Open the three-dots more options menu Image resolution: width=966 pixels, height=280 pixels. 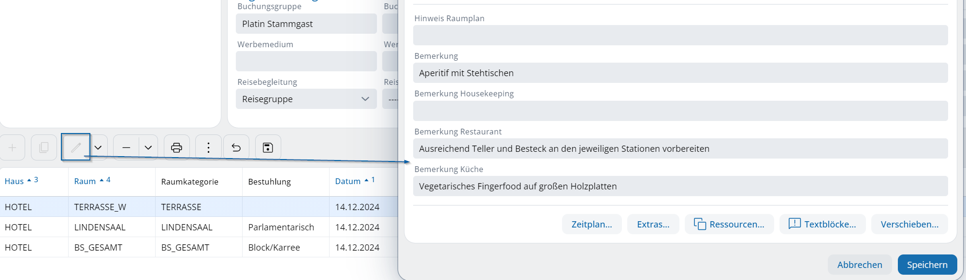pos(208,147)
